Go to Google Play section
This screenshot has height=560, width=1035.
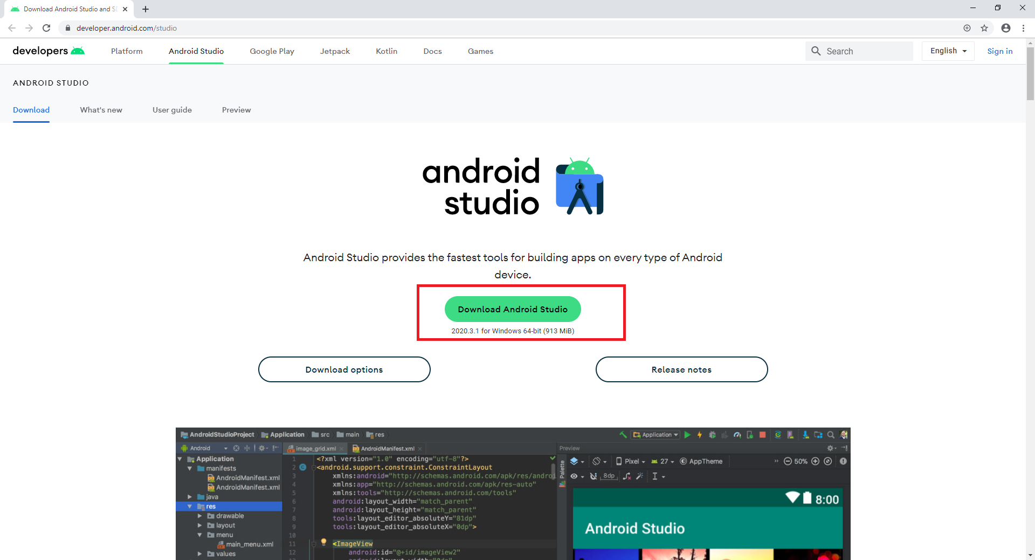click(x=272, y=51)
